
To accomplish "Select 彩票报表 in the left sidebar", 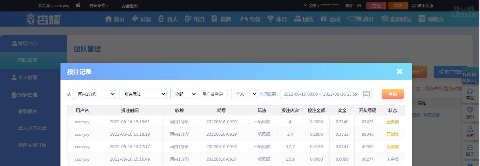I will (28, 111).
